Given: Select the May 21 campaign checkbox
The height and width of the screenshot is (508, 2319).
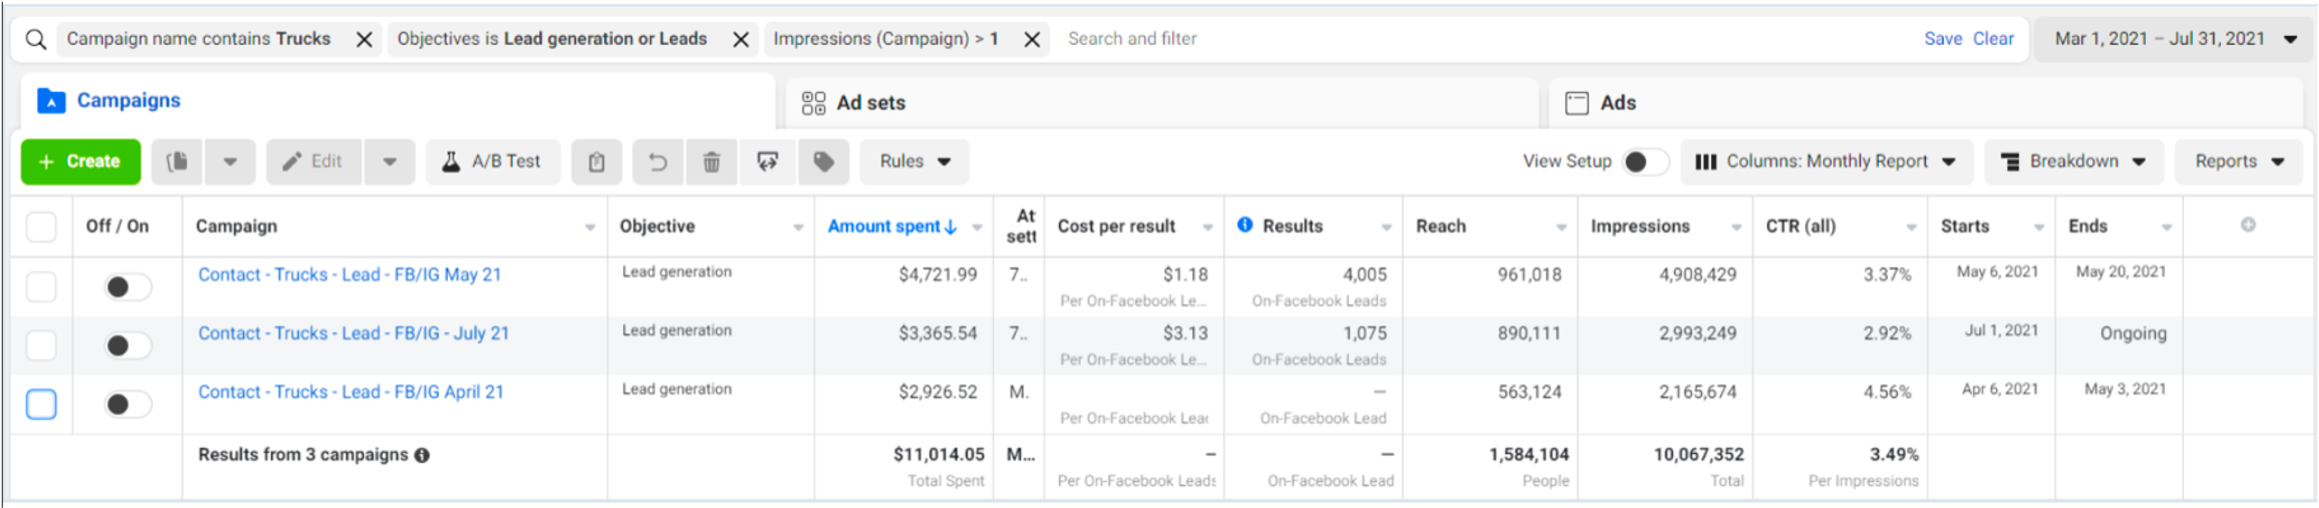Looking at the screenshot, I should [42, 287].
